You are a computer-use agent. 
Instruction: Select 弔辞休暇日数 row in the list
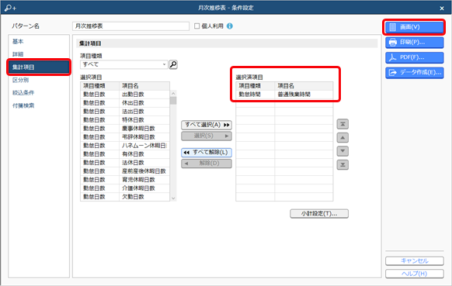pyautogui.click(x=125, y=137)
